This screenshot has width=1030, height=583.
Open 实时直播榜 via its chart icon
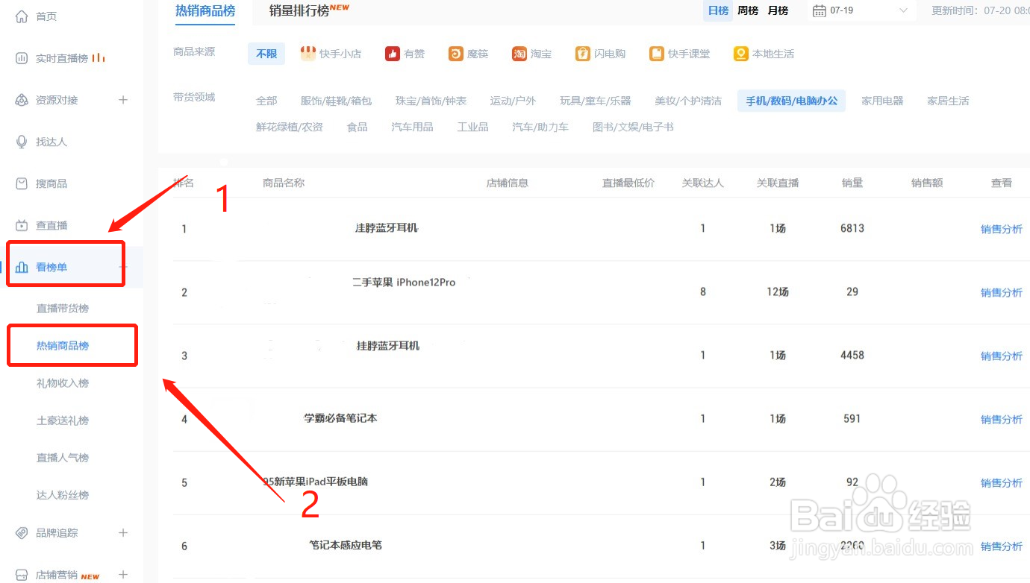coord(22,57)
